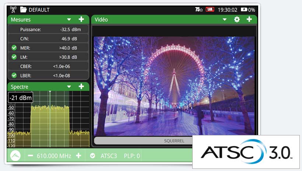This screenshot has height=171, width=302.
Task: Select the MER >40.0 dB value
Action: (x=68, y=48)
